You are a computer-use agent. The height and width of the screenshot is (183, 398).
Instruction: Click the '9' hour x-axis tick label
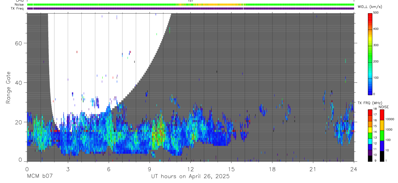coord(149,169)
